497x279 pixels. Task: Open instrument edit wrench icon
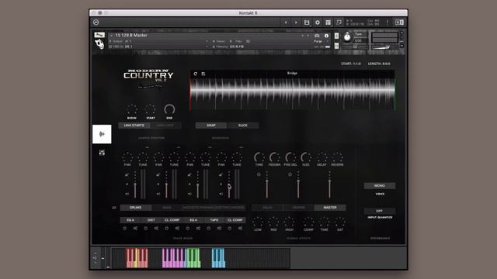[99, 35]
